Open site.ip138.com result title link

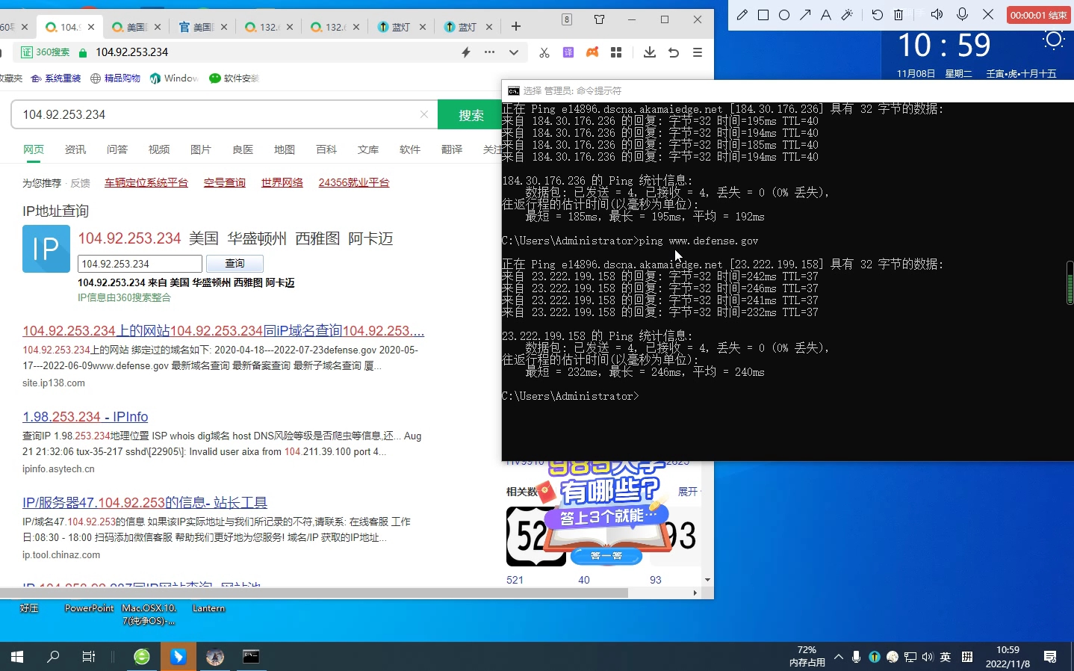pyautogui.click(x=223, y=331)
